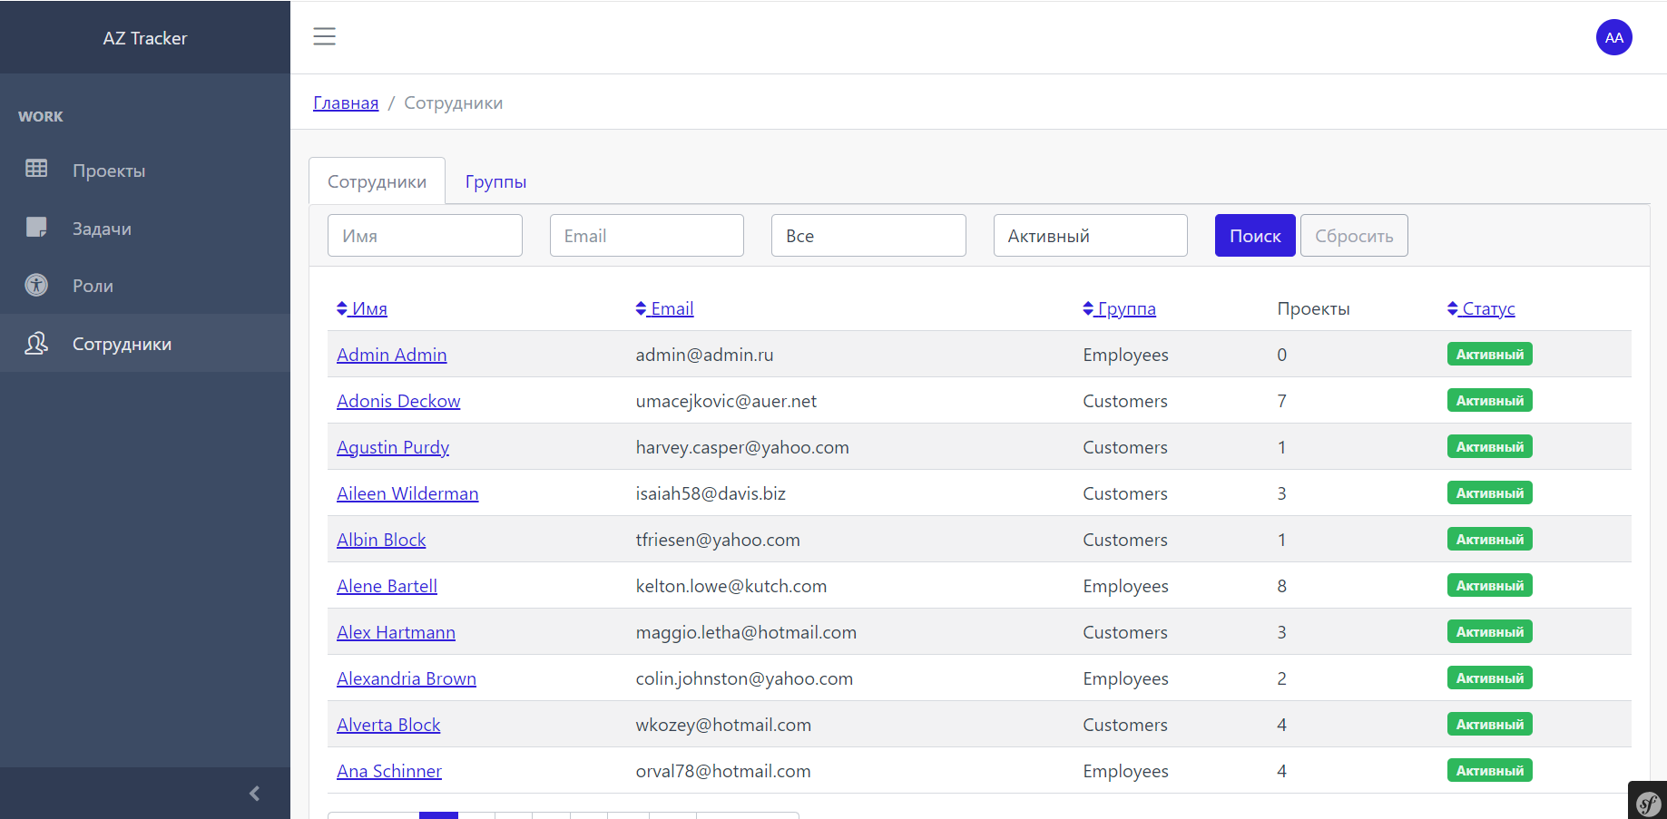Open the AA user avatar menu

(1613, 37)
